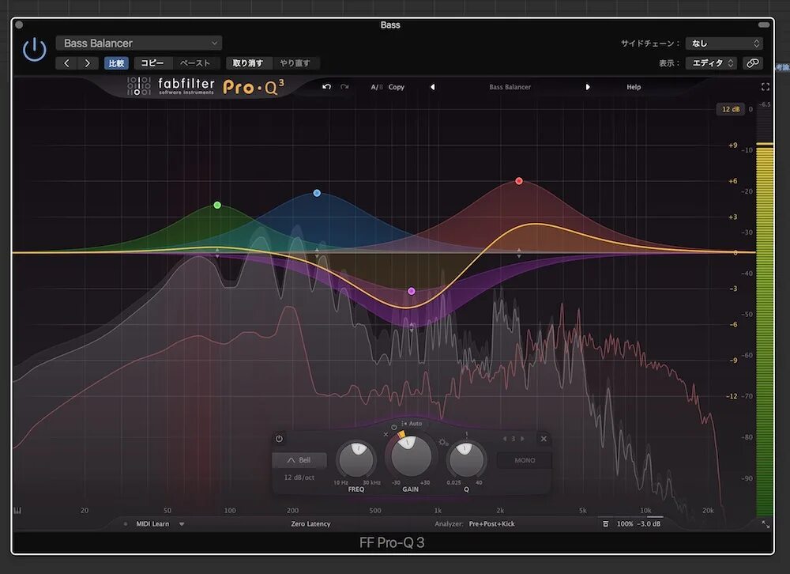This screenshot has width=790, height=574.
Task: Open the 12 dB display range dropdown
Action: (731, 109)
